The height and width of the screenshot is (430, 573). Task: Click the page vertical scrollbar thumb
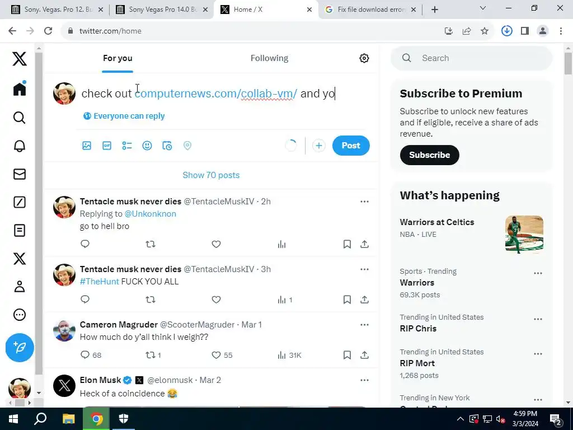(x=568, y=63)
